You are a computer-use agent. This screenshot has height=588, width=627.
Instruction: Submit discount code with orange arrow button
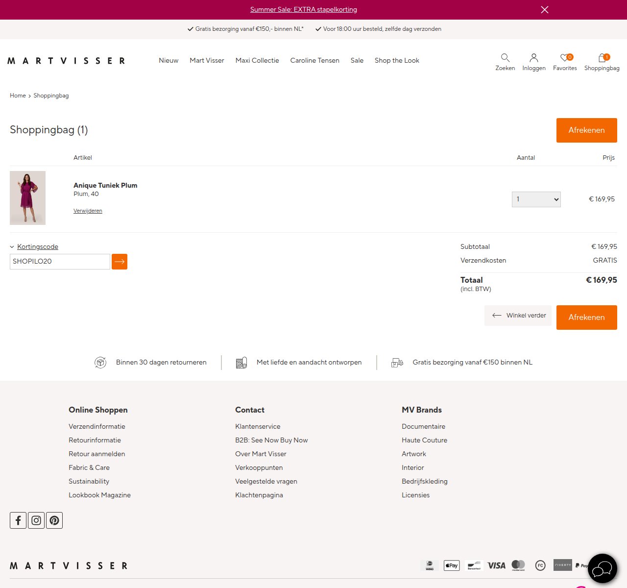pyautogui.click(x=120, y=262)
